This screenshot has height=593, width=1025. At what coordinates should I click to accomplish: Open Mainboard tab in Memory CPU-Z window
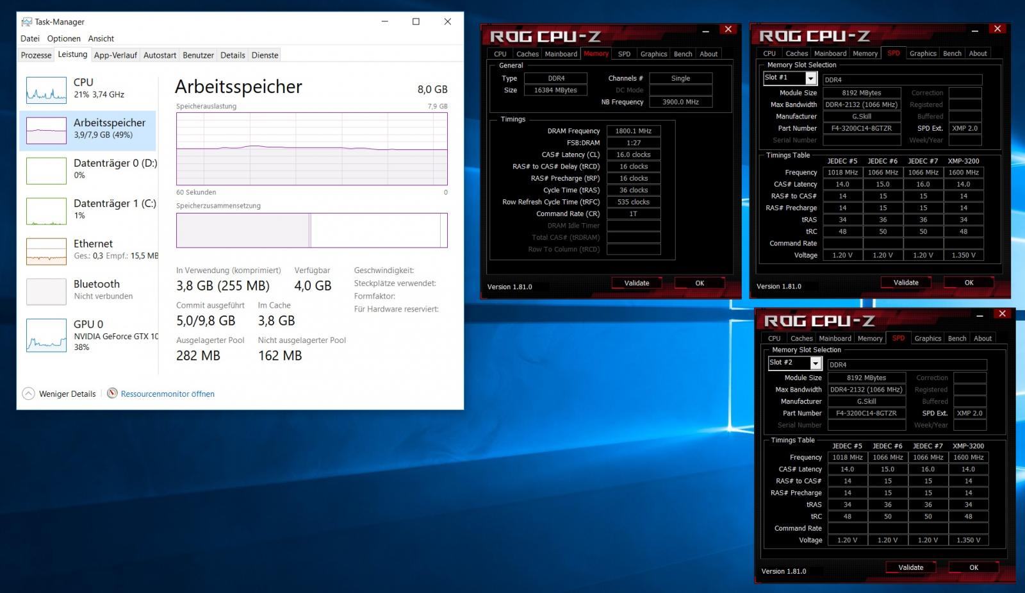point(561,54)
